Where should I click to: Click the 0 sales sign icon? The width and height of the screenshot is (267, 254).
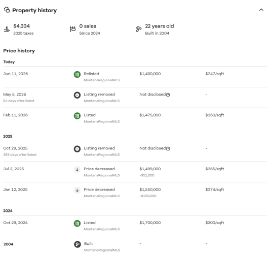coord(73,29)
